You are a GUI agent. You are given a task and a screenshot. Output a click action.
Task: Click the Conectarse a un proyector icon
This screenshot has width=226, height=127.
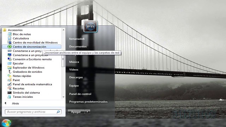[x=10, y=55]
